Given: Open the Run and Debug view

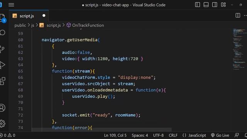Looking at the screenshot, I should 2,65.
